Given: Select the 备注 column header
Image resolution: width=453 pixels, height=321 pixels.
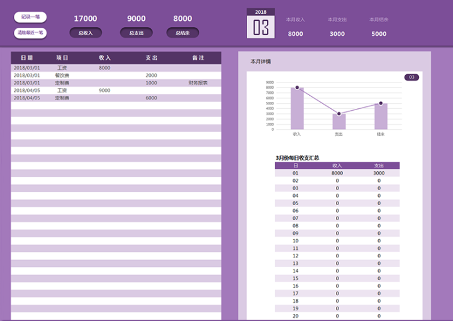Looking at the screenshot, I should 198,58.
